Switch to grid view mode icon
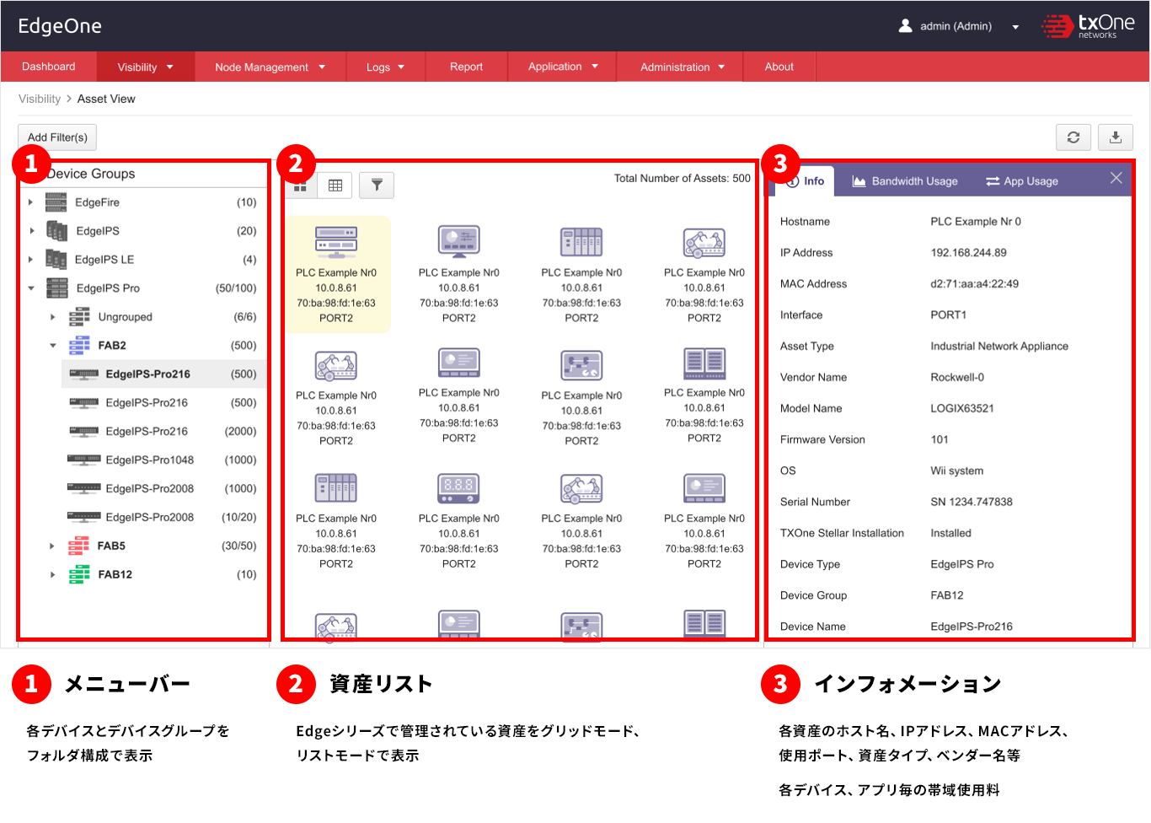The height and width of the screenshot is (823, 1151). click(300, 186)
